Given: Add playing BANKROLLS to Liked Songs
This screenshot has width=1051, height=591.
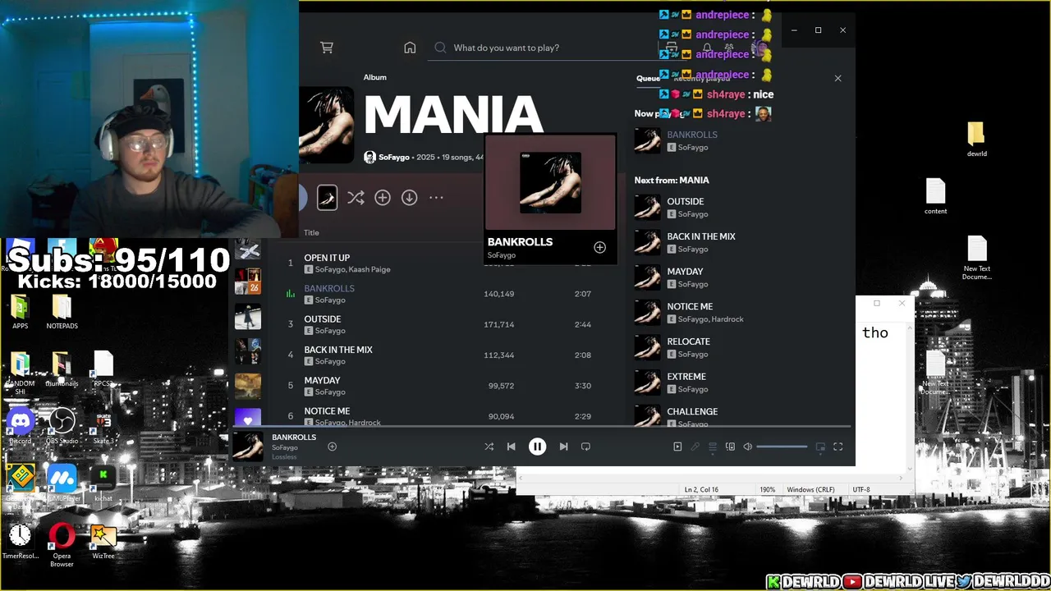Looking at the screenshot, I should pyautogui.click(x=332, y=447).
